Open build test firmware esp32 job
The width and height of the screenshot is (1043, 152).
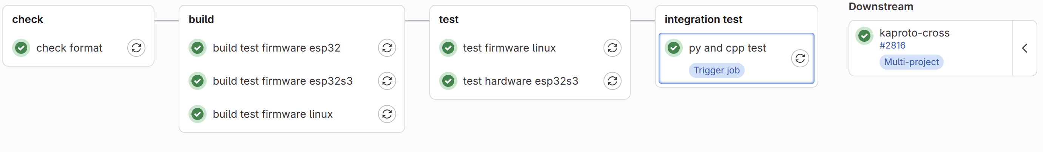(276, 48)
